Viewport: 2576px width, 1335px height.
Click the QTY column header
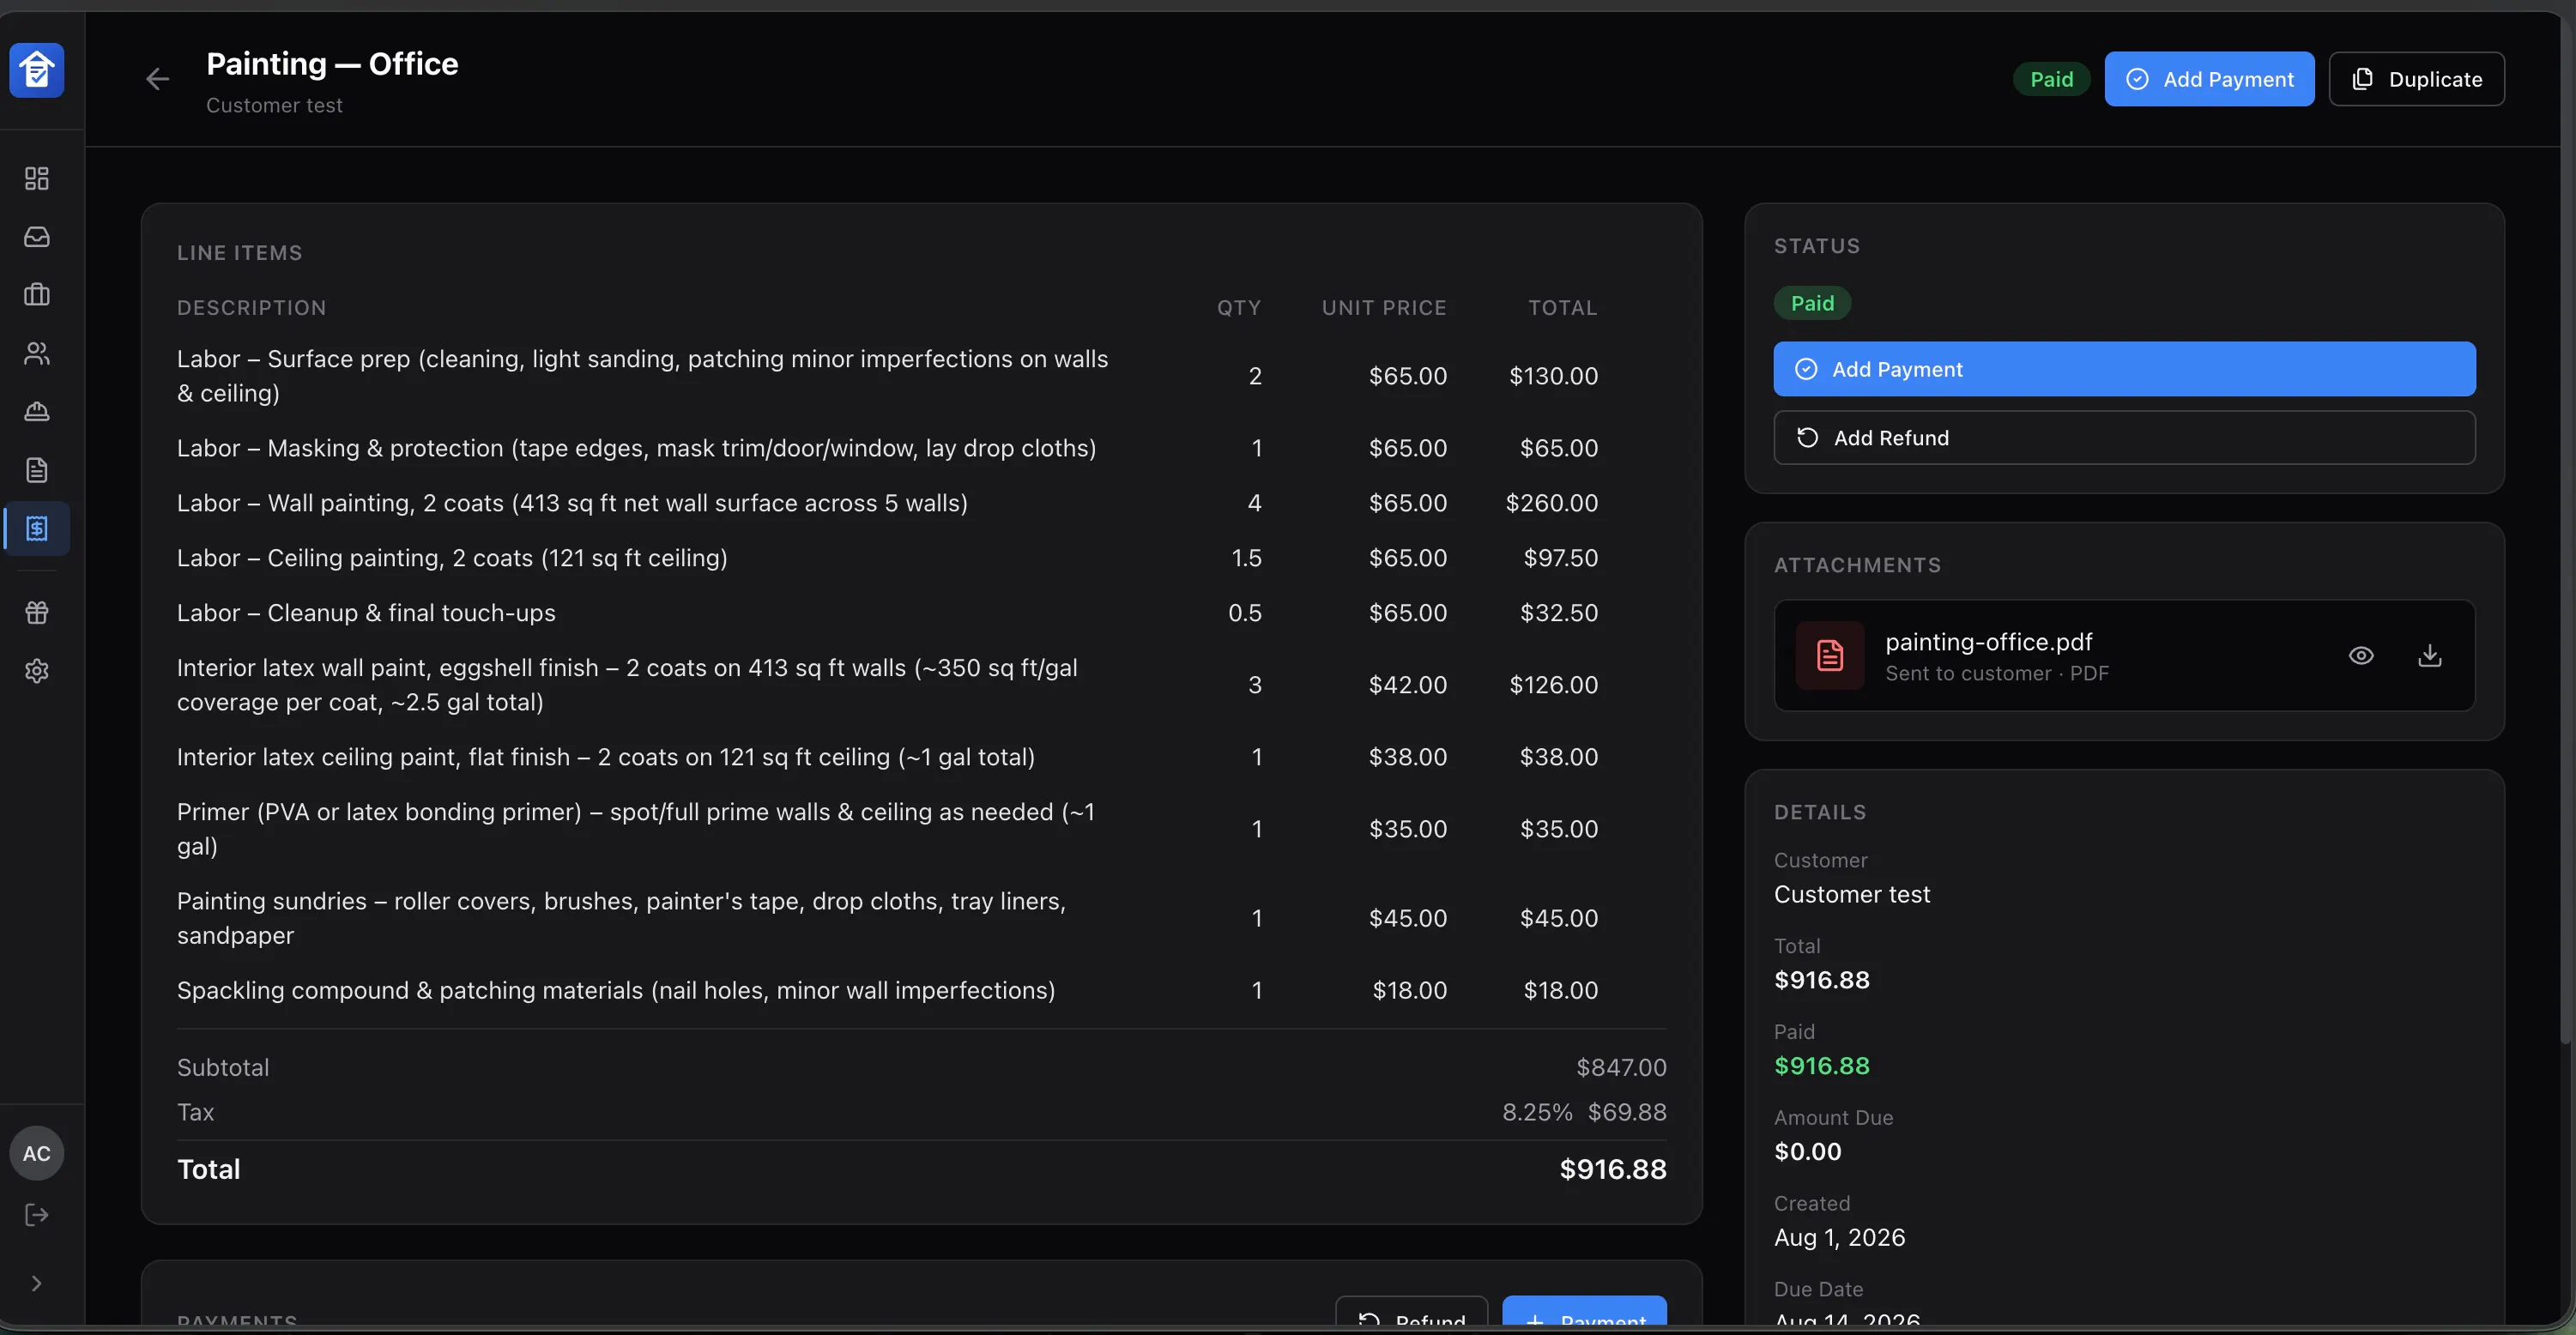[x=1239, y=308]
